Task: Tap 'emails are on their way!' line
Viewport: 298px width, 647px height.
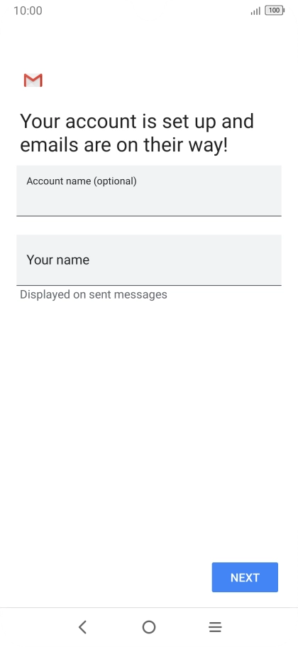Action: [123, 145]
